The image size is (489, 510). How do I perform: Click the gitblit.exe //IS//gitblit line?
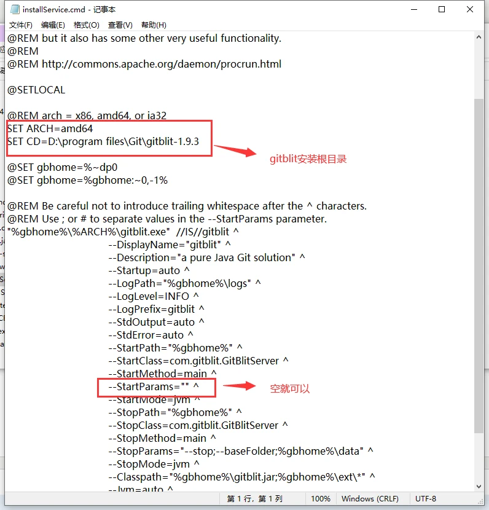(x=123, y=232)
